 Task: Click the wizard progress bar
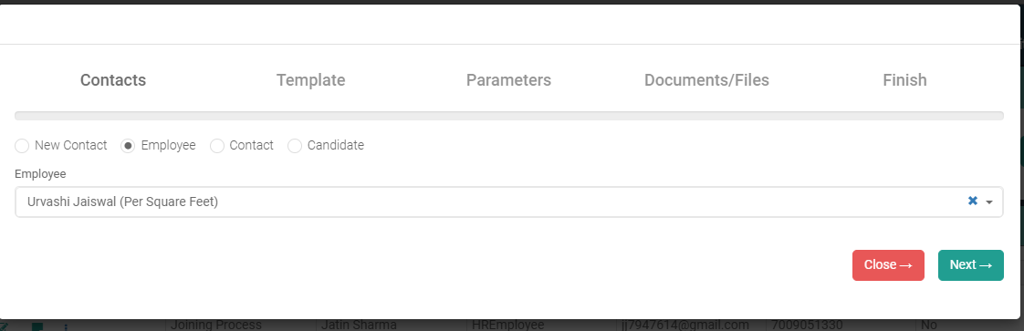point(508,116)
